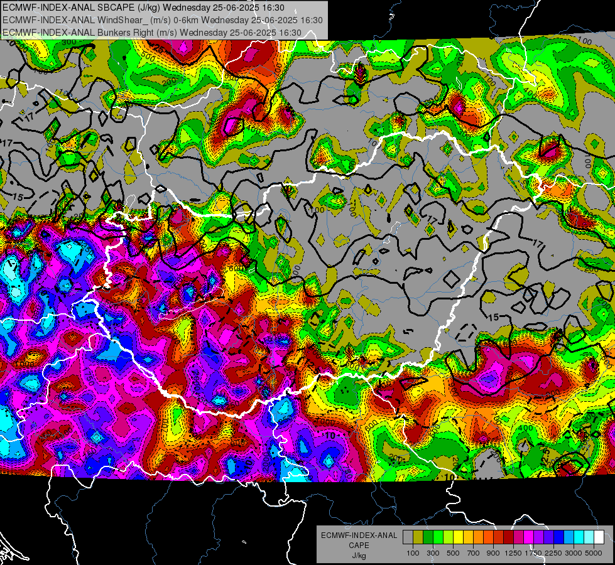The image size is (615, 565).
Task: Pick the gray legend swatch below 100
Action: coord(408,537)
